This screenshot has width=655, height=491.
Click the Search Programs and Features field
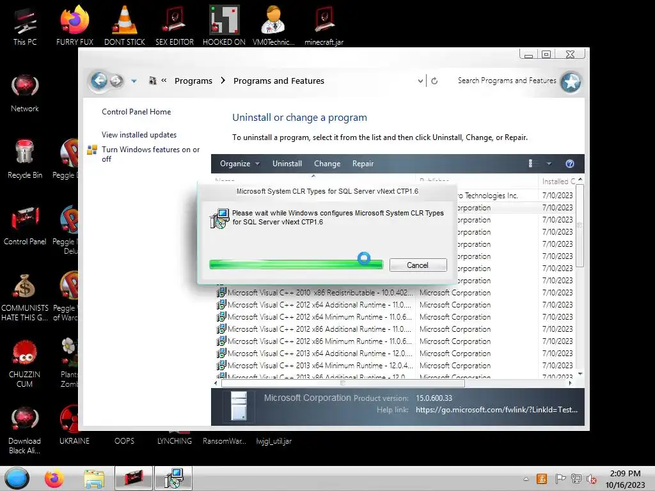[x=507, y=81]
